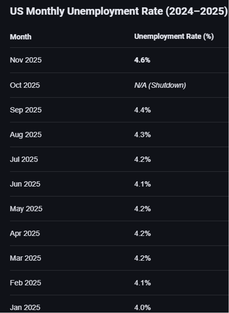Image resolution: width=229 pixels, height=313 pixels.
Task: Click the rate value for Jun 2025
Action: click(x=143, y=184)
